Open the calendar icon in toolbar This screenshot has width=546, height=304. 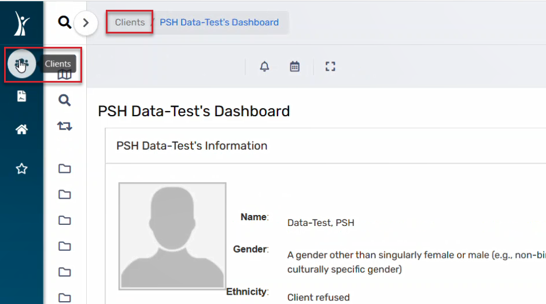coord(294,66)
